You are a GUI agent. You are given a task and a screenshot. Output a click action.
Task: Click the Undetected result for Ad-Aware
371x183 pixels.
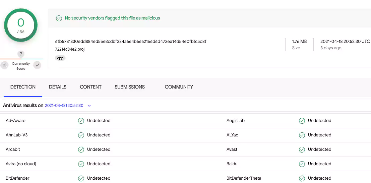point(99,121)
